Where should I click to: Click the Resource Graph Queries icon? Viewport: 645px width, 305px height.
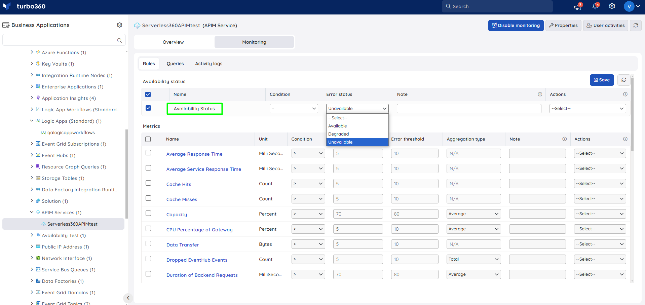38,166
